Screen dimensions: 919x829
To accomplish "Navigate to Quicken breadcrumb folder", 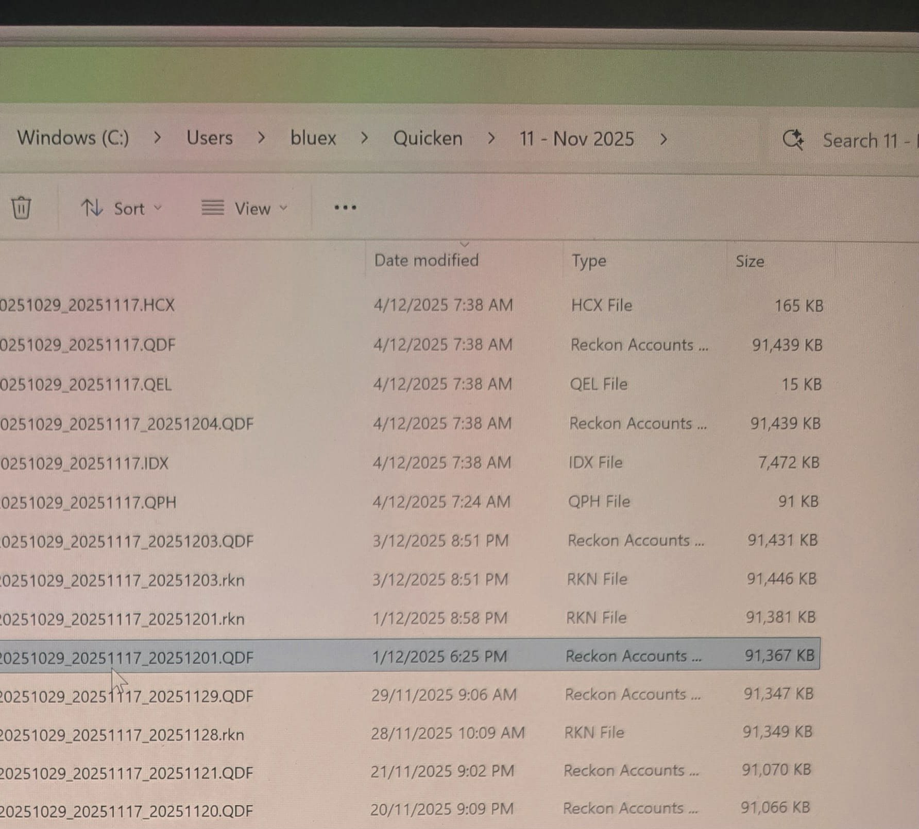I will click(428, 139).
